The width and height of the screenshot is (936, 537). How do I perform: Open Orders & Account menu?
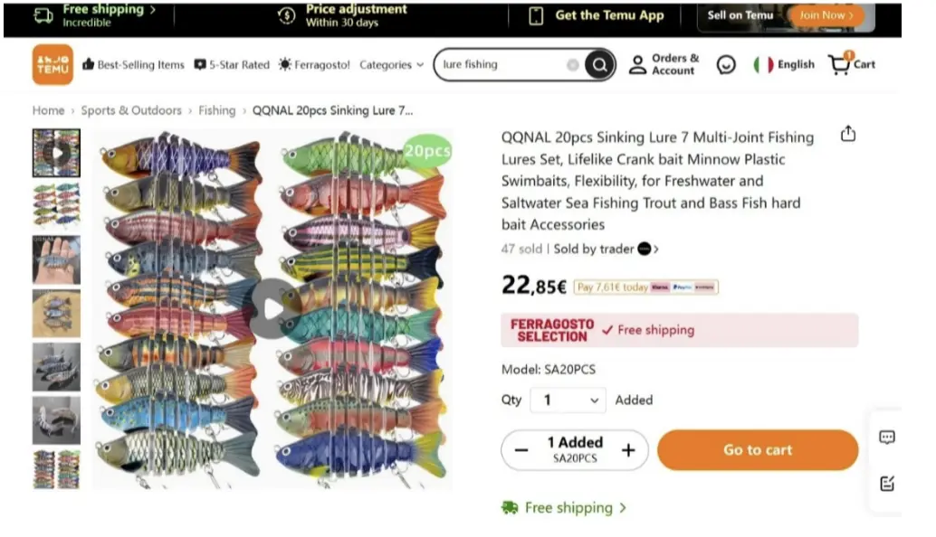(x=665, y=65)
